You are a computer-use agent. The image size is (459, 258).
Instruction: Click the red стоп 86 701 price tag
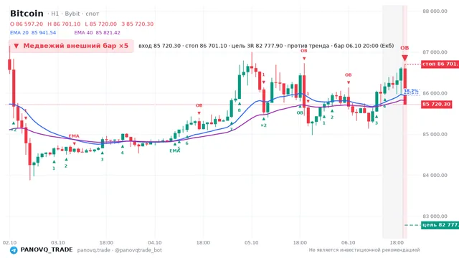coord(440,64)
